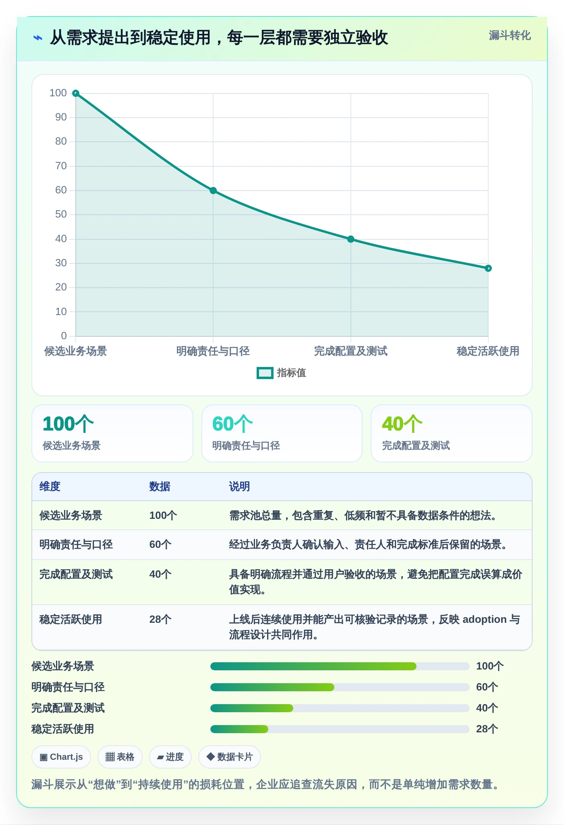Toggle the 指标值 legend swatch
The width and height of the screenshot is (564, 825).
(265, 373)
